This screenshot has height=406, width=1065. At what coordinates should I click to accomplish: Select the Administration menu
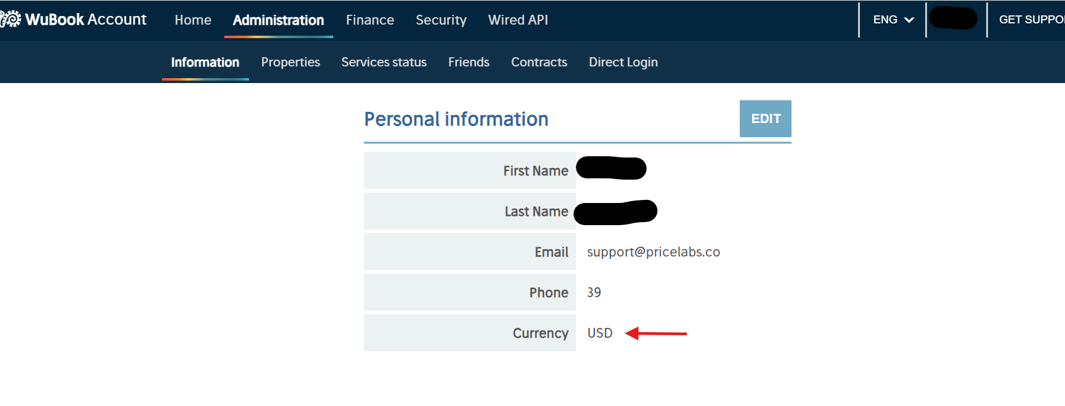pyautogui.click(x=278, y=20)
